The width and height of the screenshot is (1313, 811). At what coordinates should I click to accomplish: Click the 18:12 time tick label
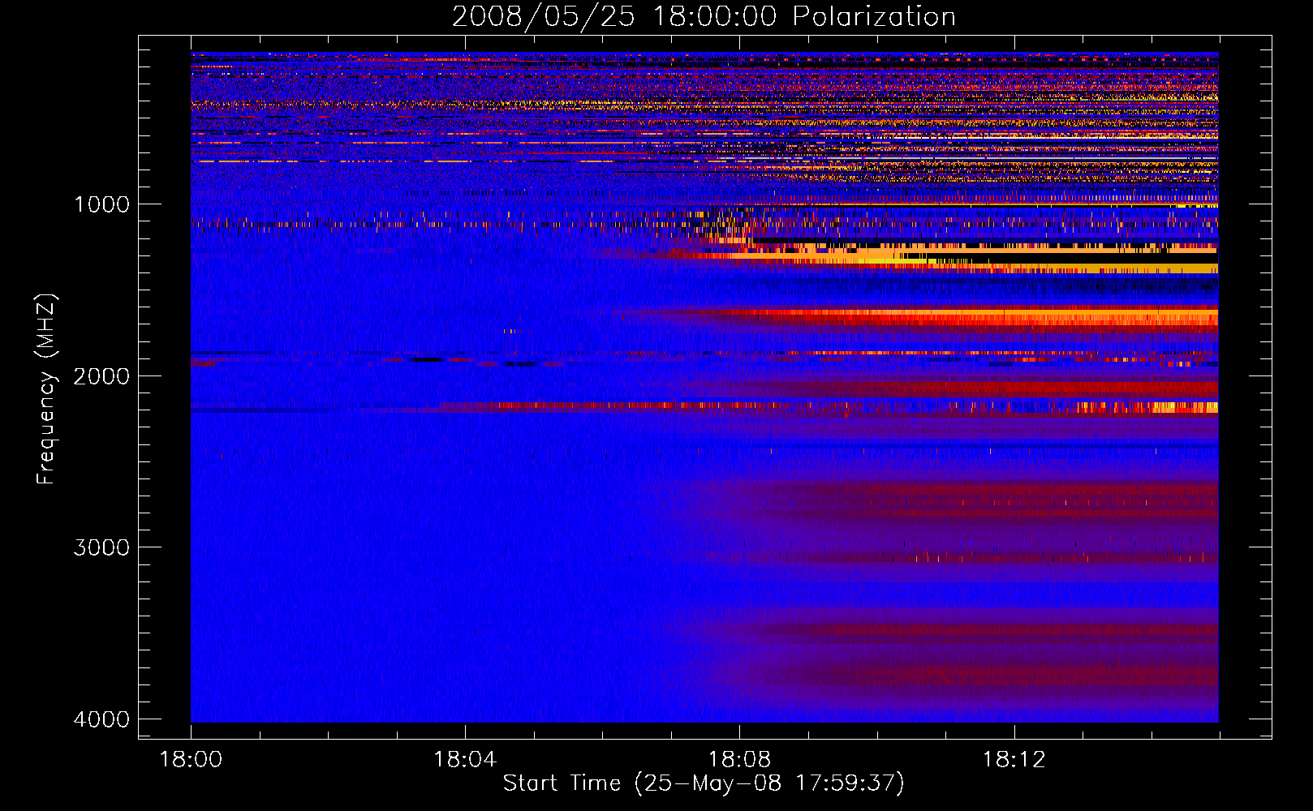coord(1014,760)
